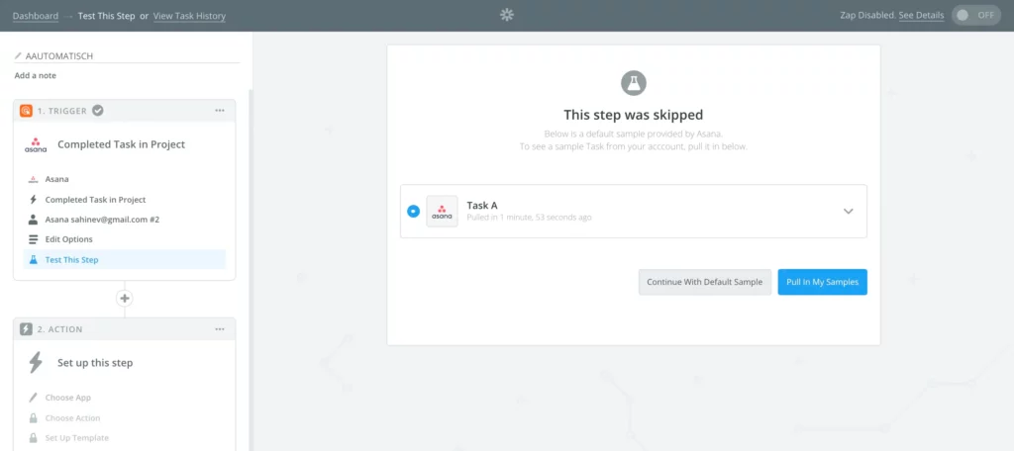Click lock icon beside Choose Action
The height and width of the screenshot is (451, 1014).
[x=33, y=418]
